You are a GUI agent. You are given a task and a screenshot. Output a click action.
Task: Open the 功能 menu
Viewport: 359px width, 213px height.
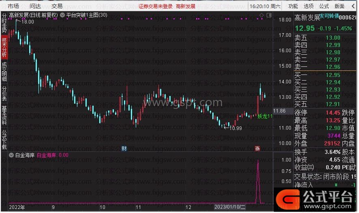tap(293, 6)
